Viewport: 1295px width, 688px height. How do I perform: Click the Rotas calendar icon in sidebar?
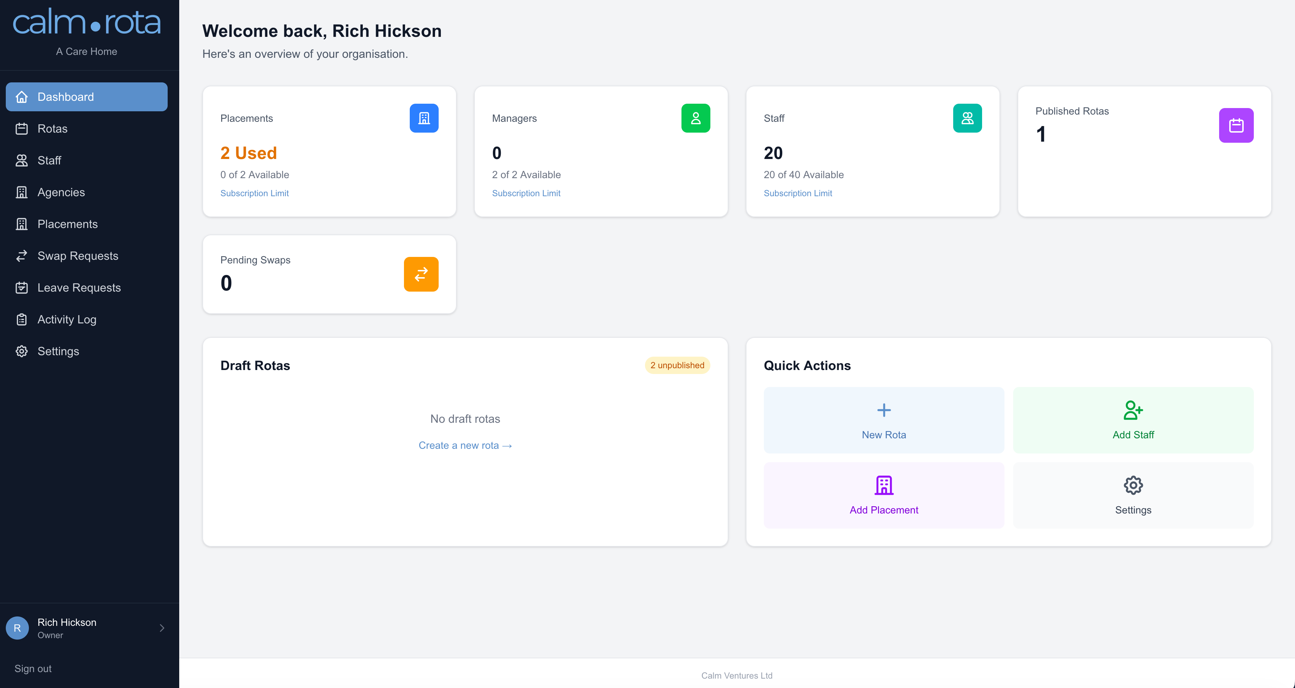click(x=22, y=129)
